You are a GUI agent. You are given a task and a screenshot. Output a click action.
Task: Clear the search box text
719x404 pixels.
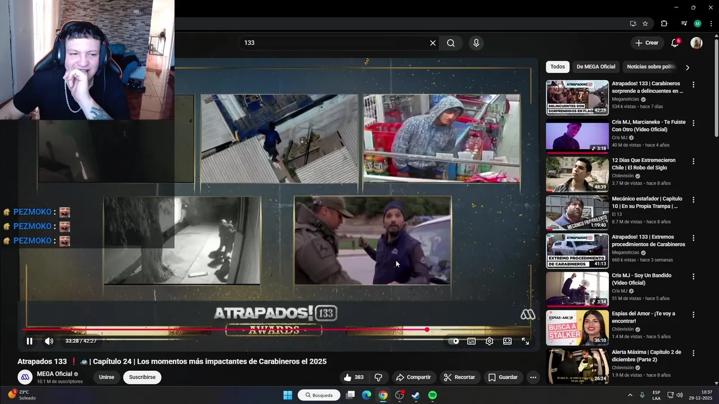[x=433, y=43]
